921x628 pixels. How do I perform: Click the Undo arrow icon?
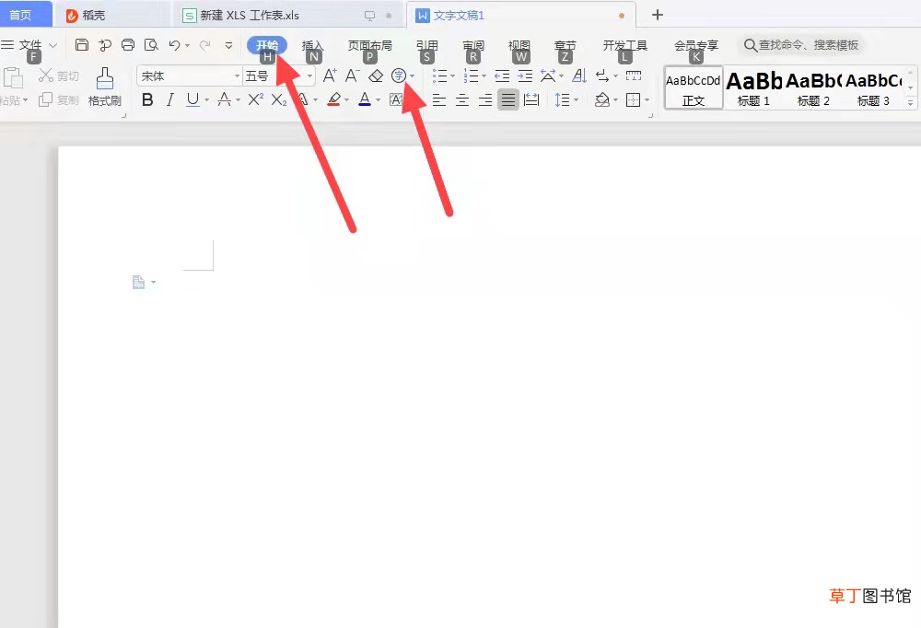174,44
